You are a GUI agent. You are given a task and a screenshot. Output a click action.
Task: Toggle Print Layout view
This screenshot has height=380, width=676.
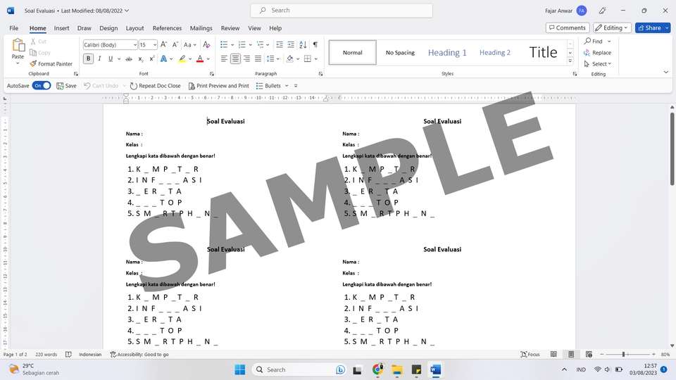point(571,354)
